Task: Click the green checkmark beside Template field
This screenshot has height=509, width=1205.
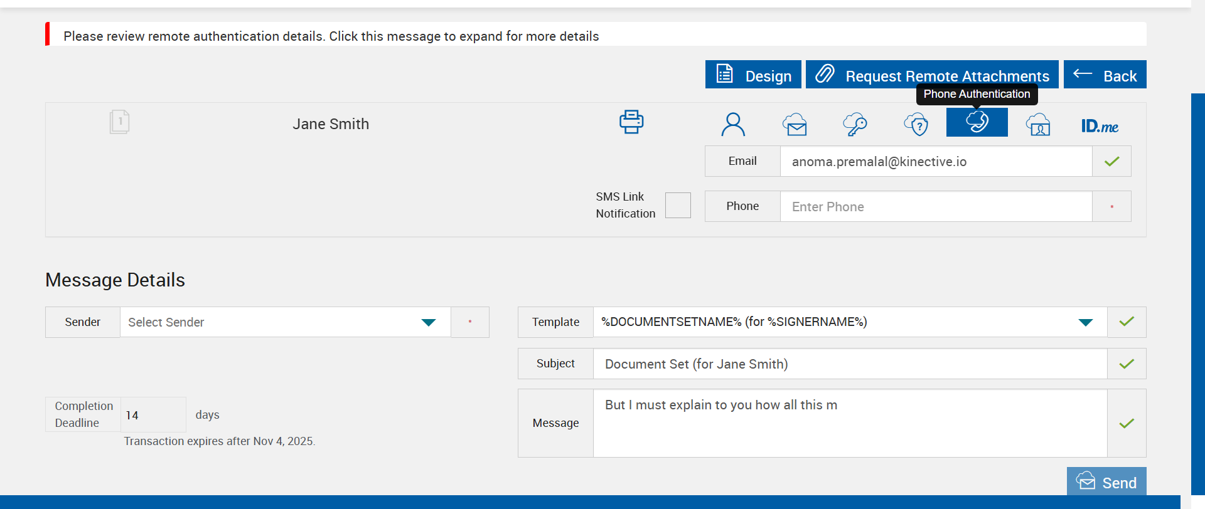Action: (x=1127, y=322)
